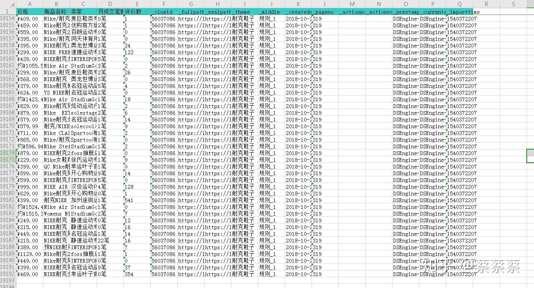Select column G by its header letter
The height and width of the screenshot is (288, 534).
(x=191, y=4)
